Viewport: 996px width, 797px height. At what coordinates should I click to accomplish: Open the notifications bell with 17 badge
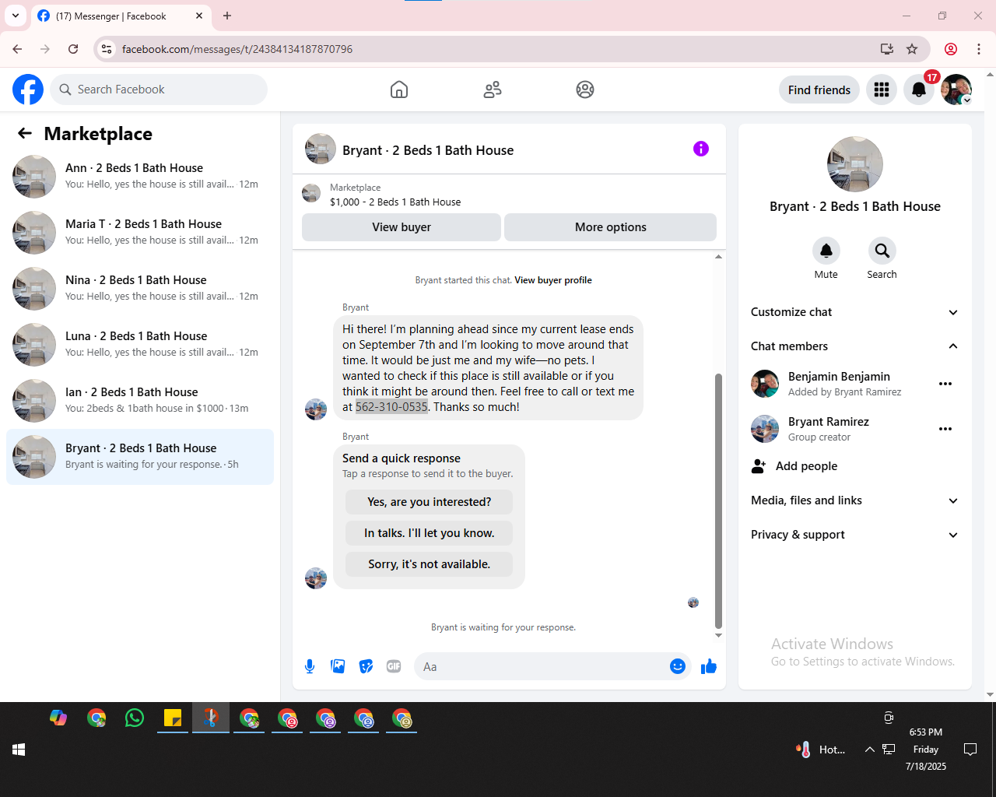[919, 90]
